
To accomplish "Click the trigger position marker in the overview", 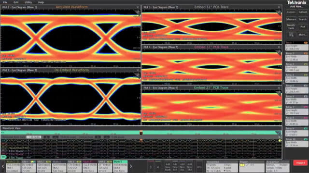I will tap(141, 133).
